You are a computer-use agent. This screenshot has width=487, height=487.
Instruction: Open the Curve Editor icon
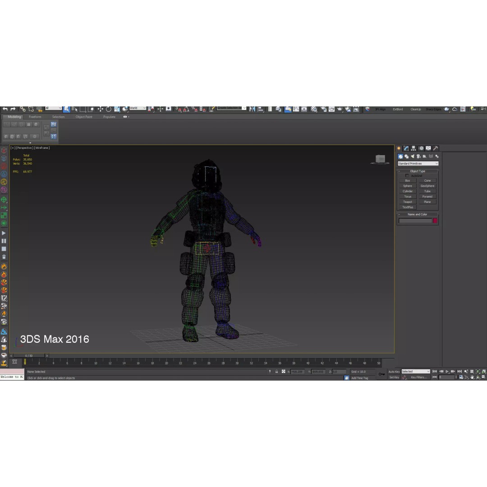[296, 109]
